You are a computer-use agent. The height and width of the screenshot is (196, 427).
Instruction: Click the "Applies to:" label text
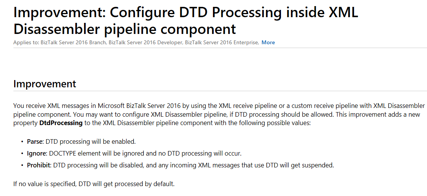[x=26, y=42]
